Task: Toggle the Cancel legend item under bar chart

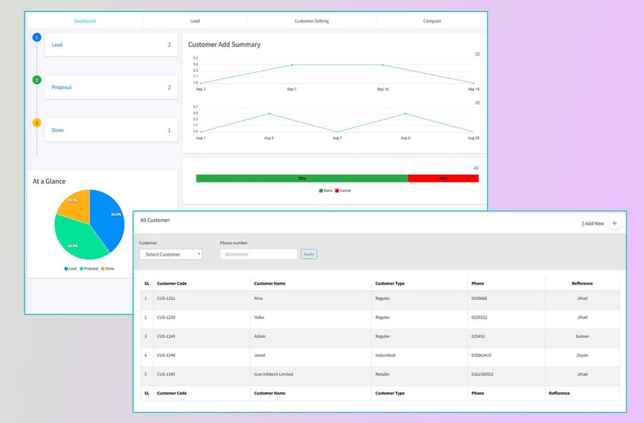Action: pos(343,190)
